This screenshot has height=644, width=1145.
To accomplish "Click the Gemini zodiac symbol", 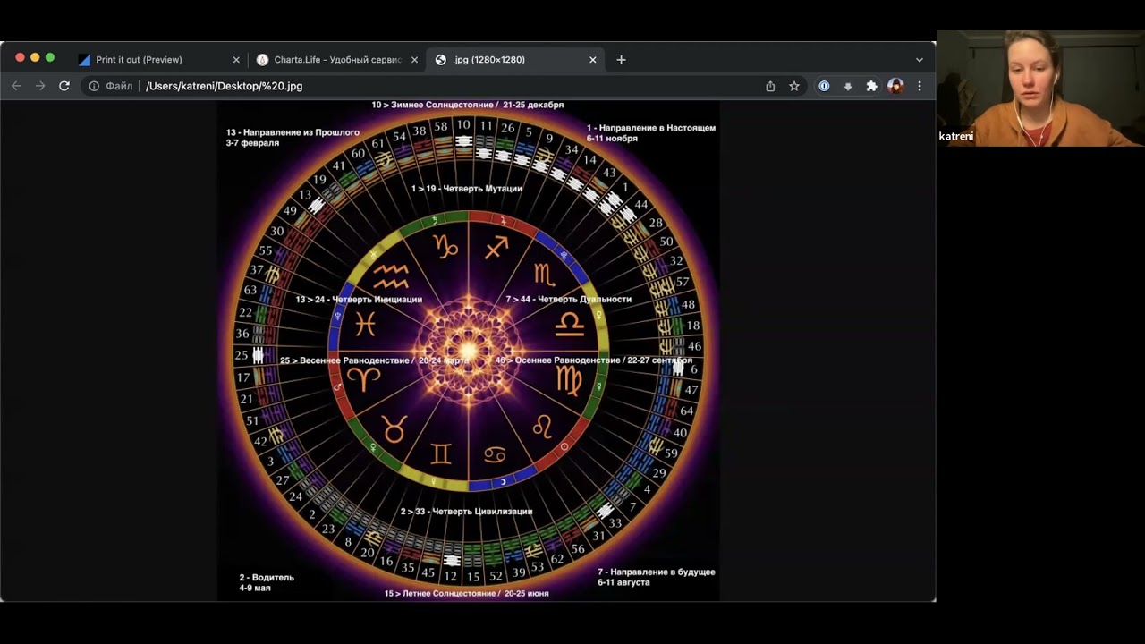I will point(441,454).
